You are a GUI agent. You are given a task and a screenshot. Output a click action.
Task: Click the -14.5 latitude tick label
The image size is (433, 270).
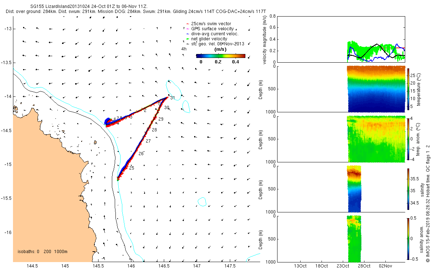(x=6, y=131)
